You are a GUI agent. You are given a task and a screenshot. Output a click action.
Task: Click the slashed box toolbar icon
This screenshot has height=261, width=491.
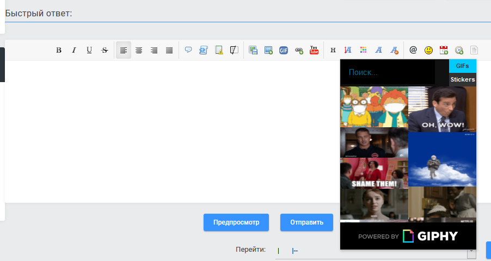pos(234,50)
